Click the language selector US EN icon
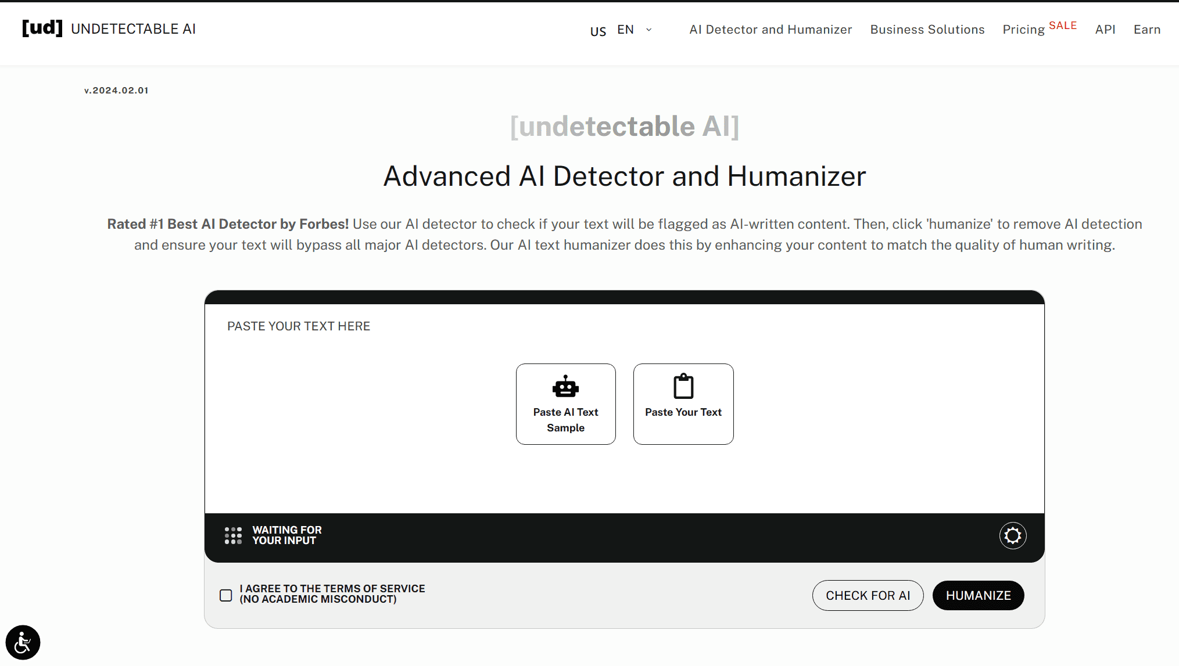The image size is (1179, 666). tap(619, 30)
